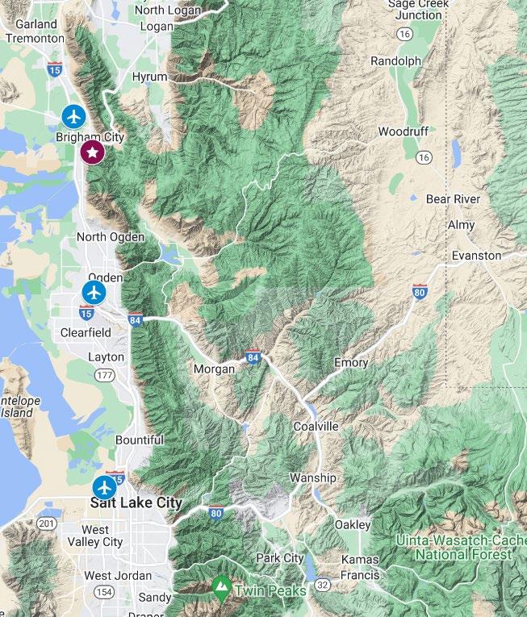
Task: Click the Randolph town label
Action: pyautogui.click(x=395, y=61)
